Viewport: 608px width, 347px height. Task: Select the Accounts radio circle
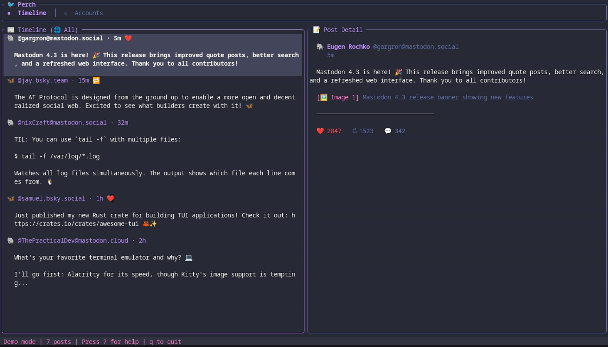(x=66, y=13)
